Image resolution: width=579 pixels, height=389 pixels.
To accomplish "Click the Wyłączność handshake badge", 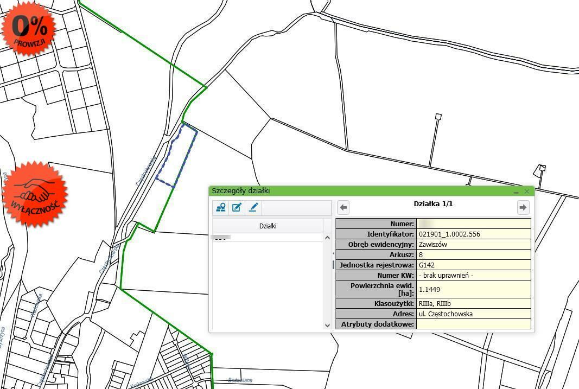I will [35, 193].
